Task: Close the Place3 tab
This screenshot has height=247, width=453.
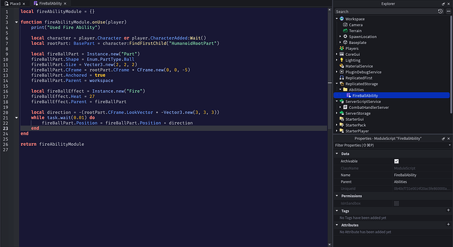Action: click(x=24, y=4)
